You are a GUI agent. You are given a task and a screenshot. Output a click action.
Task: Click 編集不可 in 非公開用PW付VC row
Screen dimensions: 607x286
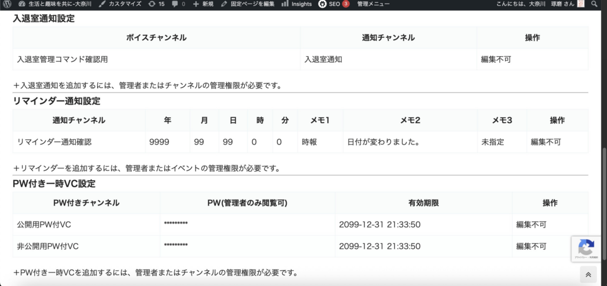531,246
